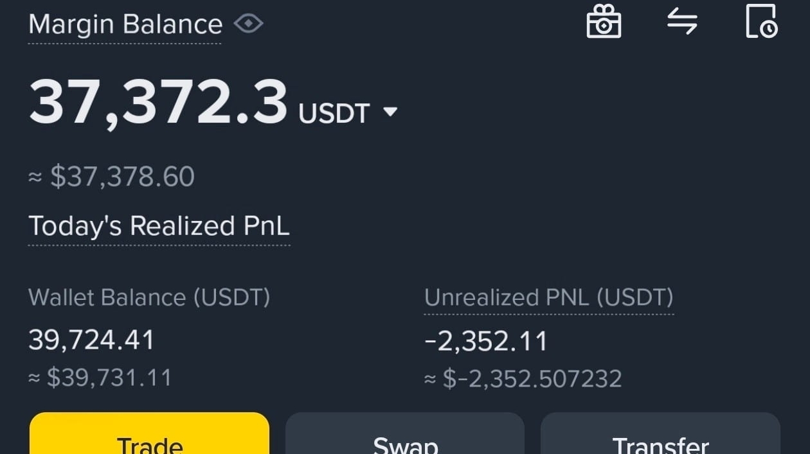Click the Transfer button
This screenshot has width=810, height=454.
pos(660,433)
